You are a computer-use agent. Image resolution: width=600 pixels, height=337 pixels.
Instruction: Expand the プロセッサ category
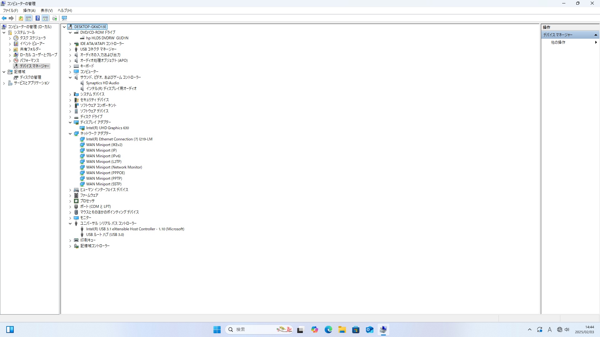click(x=70, y=201)
